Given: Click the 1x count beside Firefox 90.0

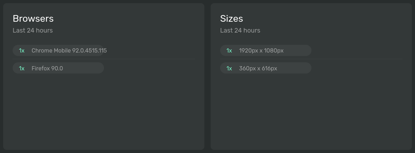Looking at the screenshot, I should (x=22, y=68).
